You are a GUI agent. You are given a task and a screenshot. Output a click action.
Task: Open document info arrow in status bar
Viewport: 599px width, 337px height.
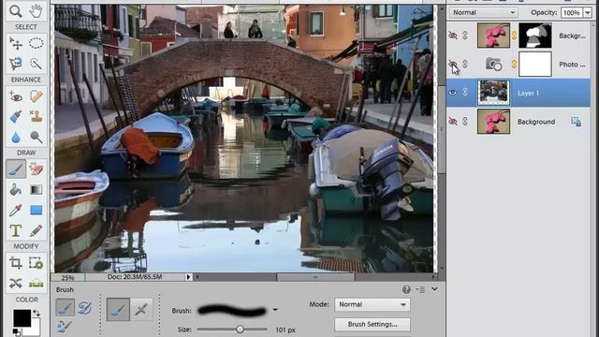pyautogui.click(x=188, y=277)
